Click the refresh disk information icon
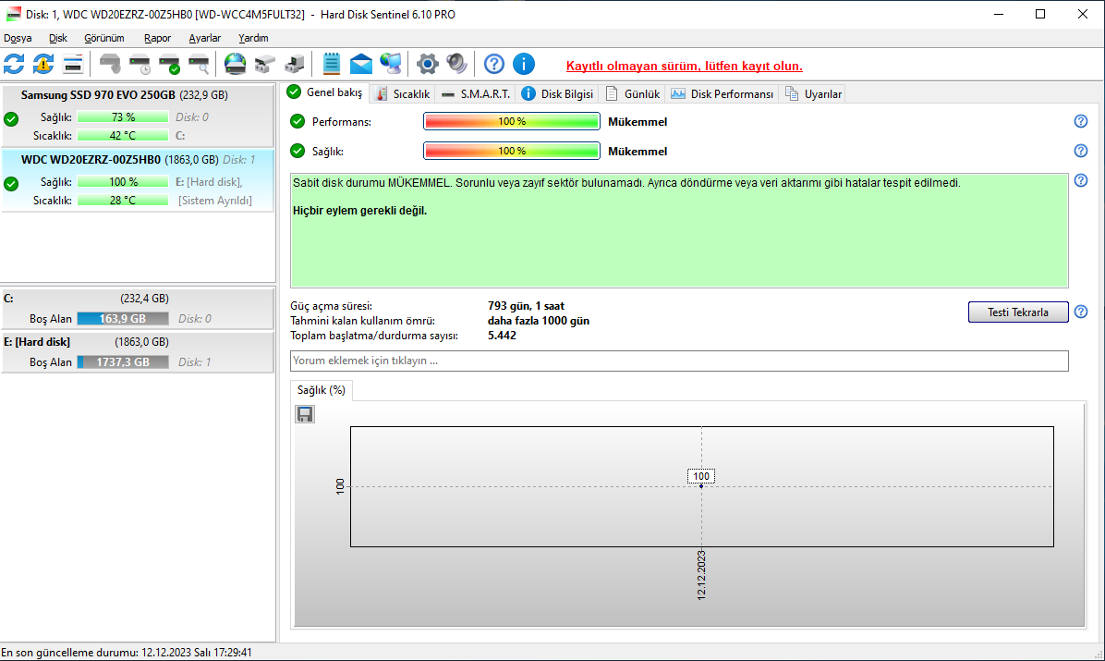The height and width of the screenshot is (661, 1105). [14, 64]
